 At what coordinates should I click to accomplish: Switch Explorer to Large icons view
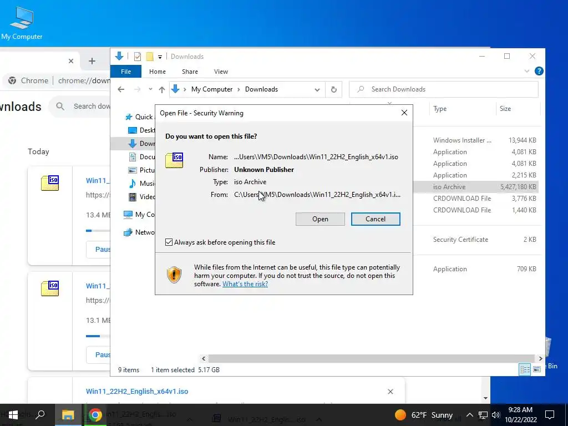pos(537,369)
